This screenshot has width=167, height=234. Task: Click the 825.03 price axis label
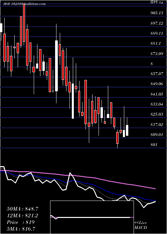[157, 114]
